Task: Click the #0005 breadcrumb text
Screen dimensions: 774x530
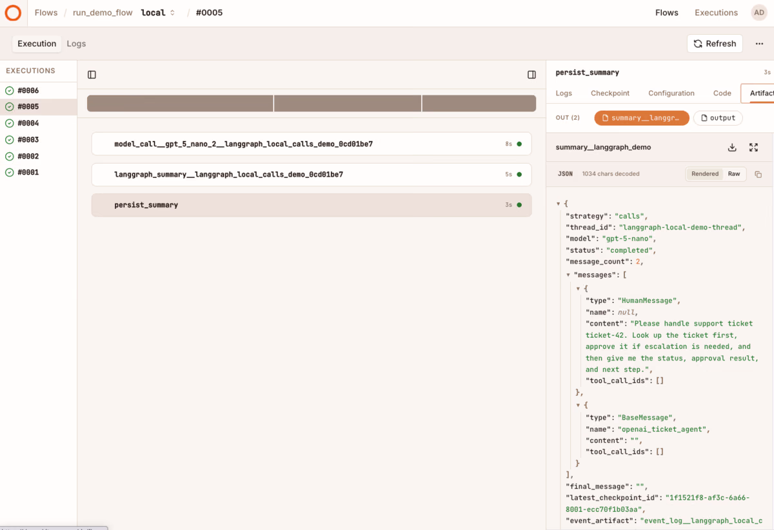Action: point(209,13)
